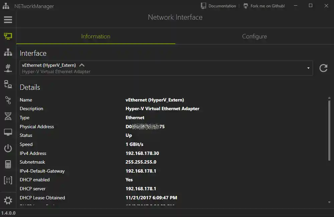Open the Subnet Calculator
Screen dimensions: 334x217
point(8,164)
